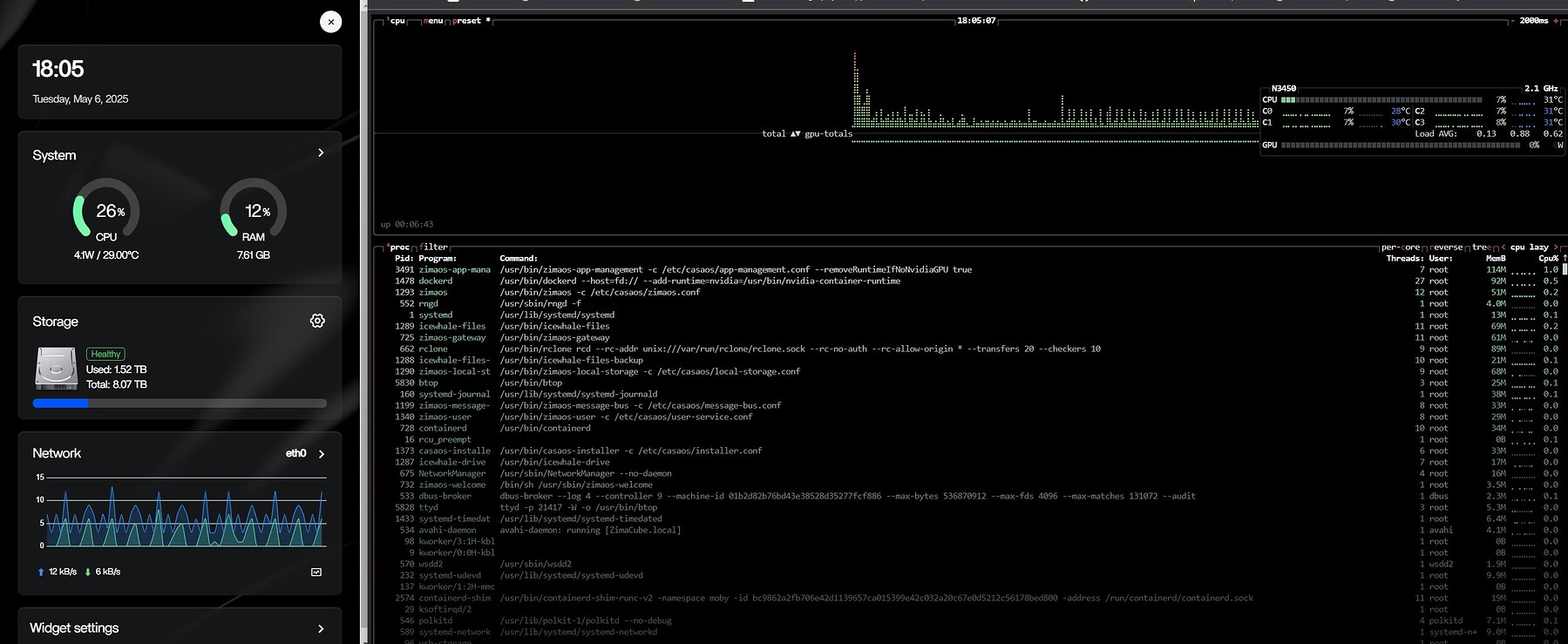Open the btop menu
Viewport: 1568px width, 644px height.
433,21
